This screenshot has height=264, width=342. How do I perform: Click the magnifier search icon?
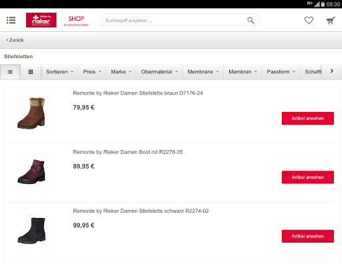[x=250, y=21]
